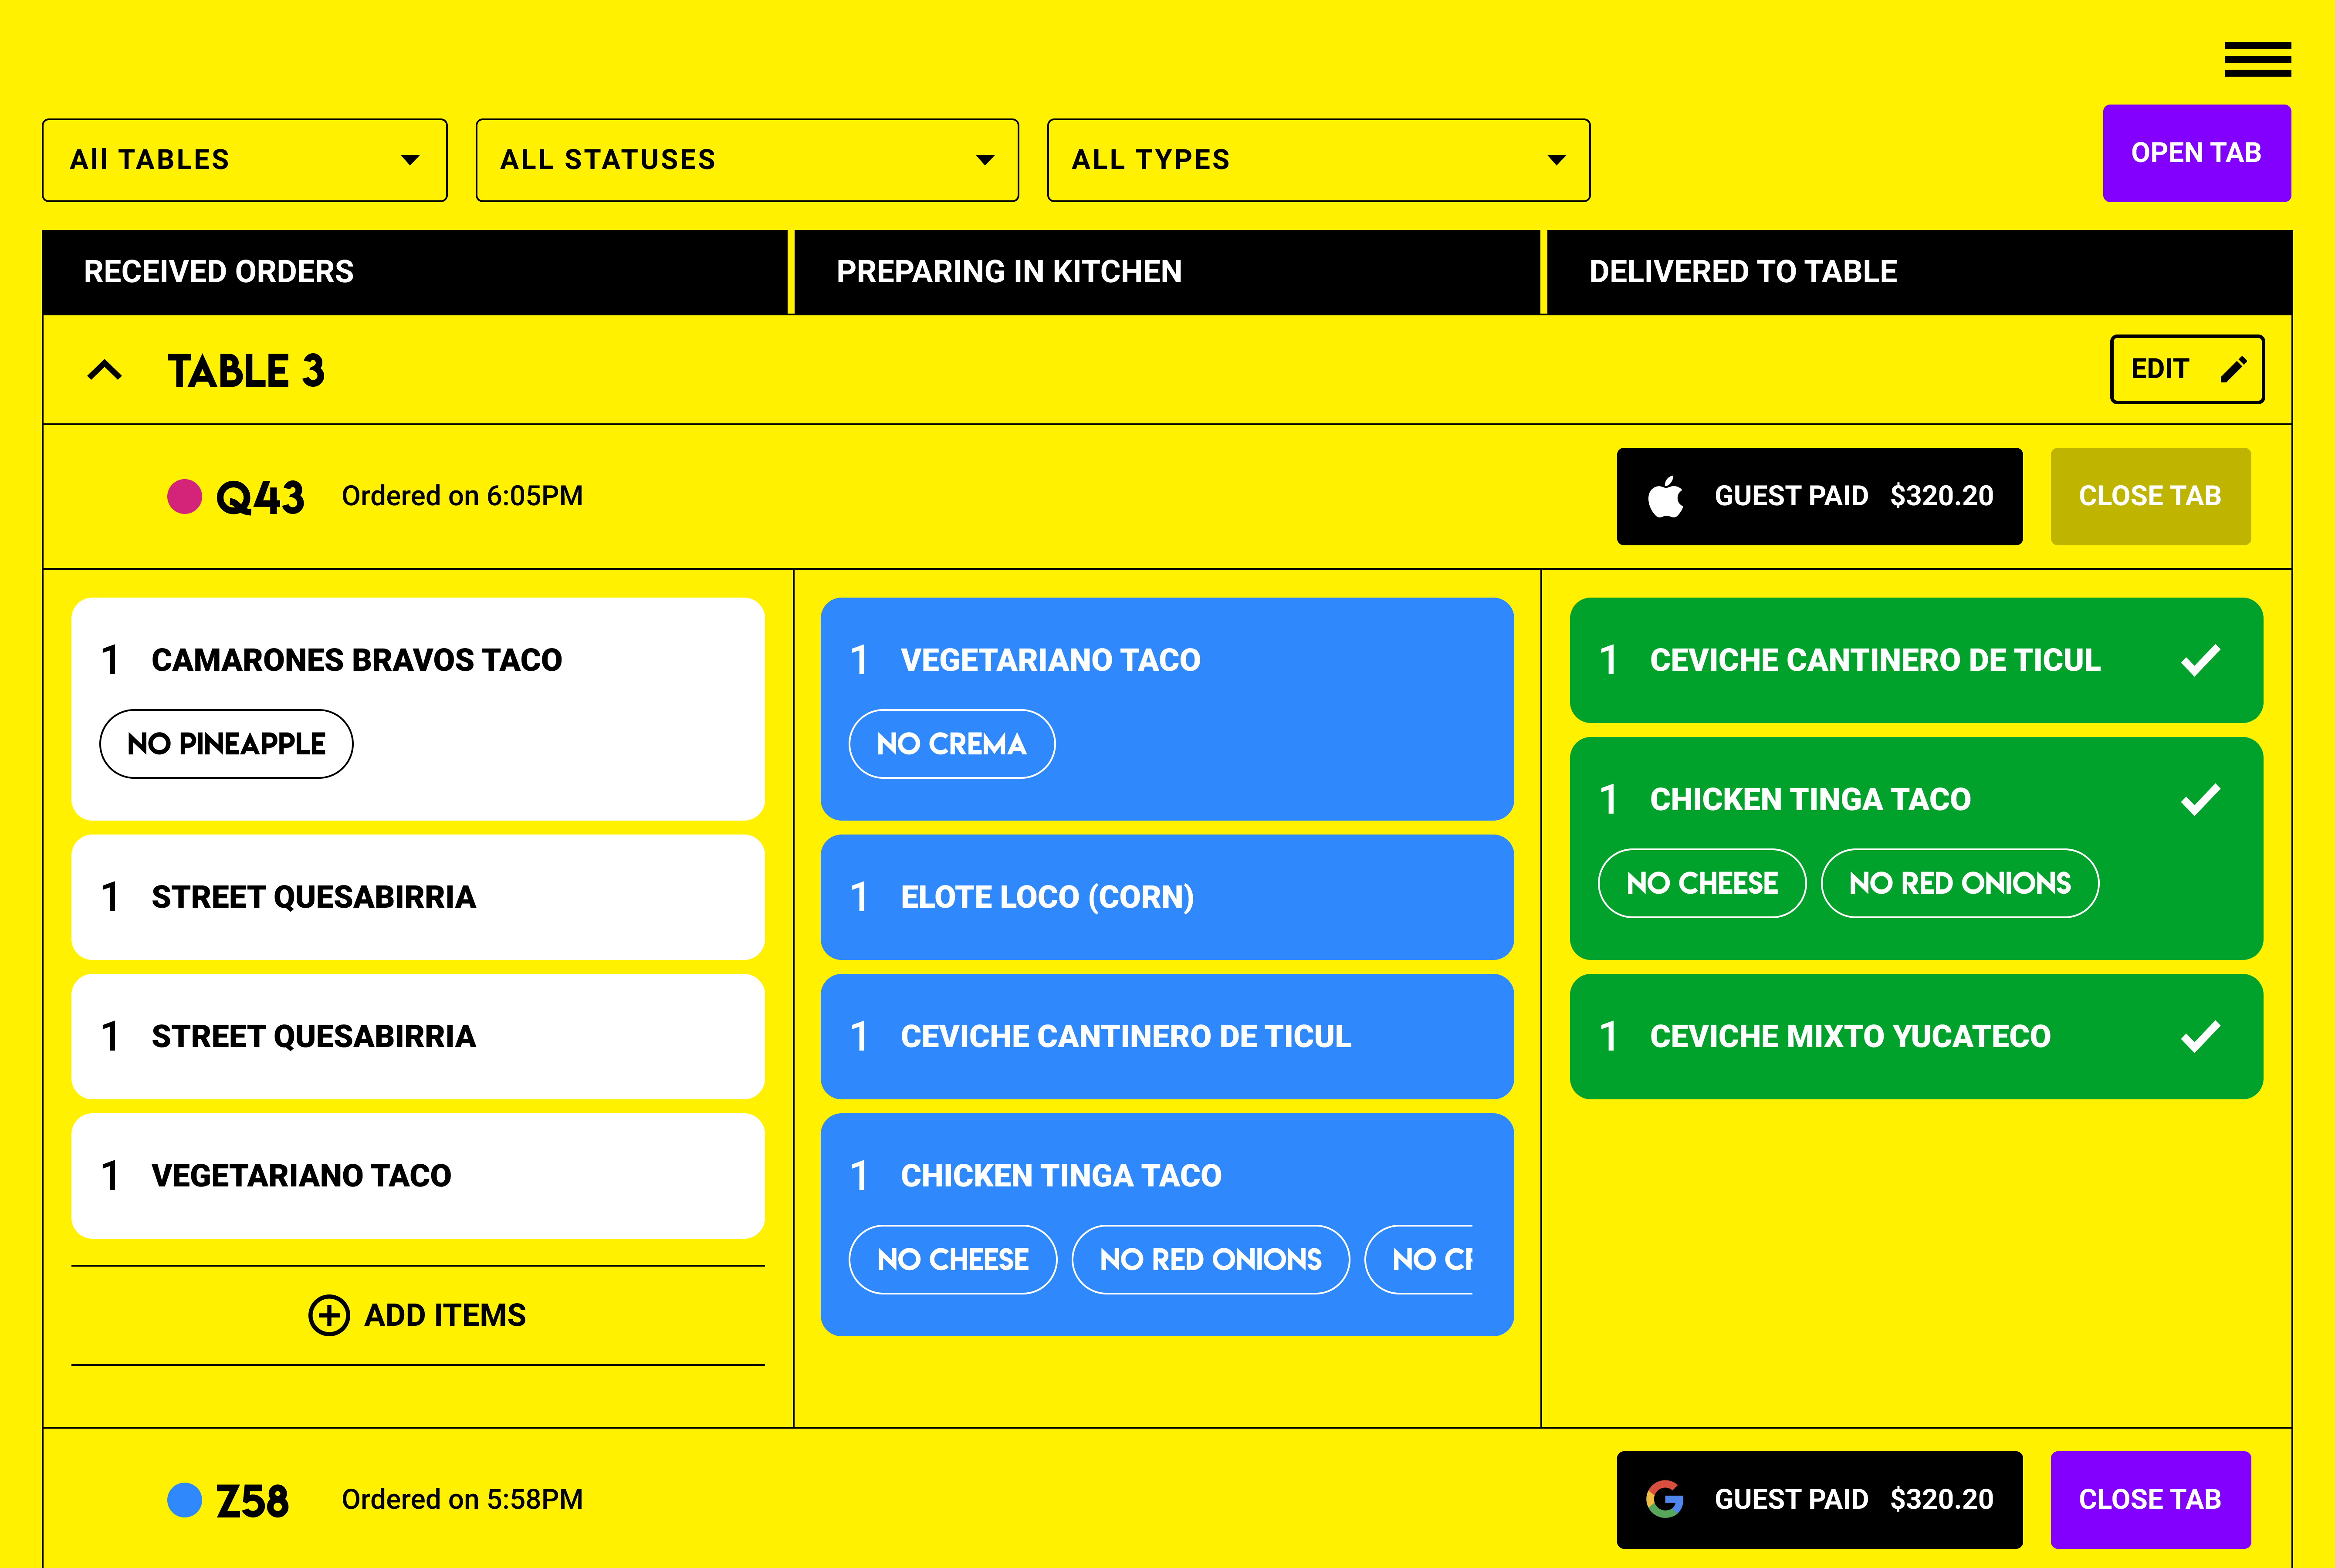Click 'Ordered on 6:05PM' text
The image size is (2335, 1568).
462,496
